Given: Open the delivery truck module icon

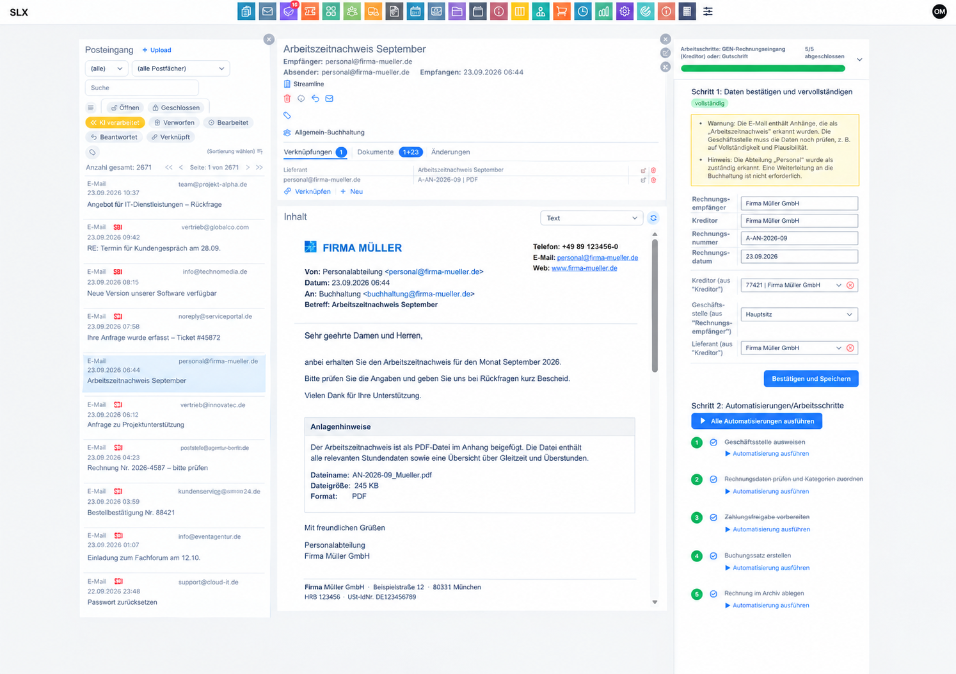Looking at the screenshot, I should (x=373, y=12).
